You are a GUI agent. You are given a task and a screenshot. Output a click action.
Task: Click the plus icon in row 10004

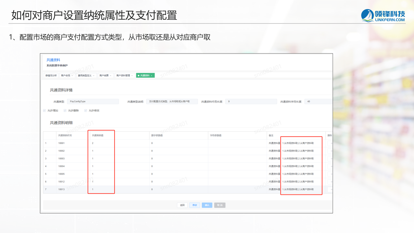click(331, 166)
